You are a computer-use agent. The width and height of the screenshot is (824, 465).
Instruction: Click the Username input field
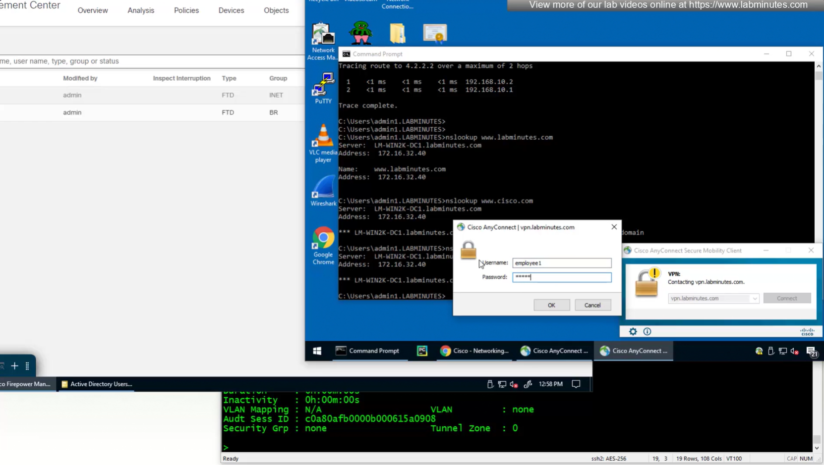561,263
